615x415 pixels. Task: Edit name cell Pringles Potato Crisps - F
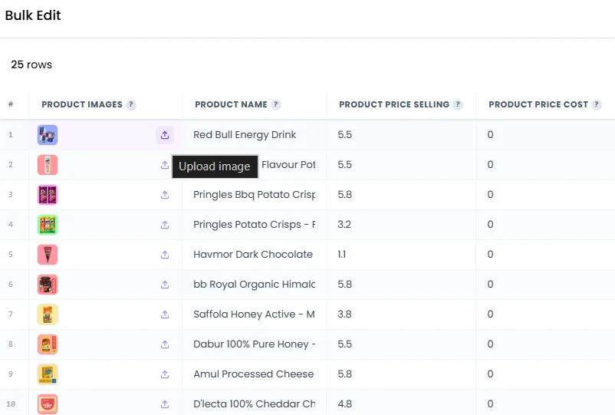[254, 225]
